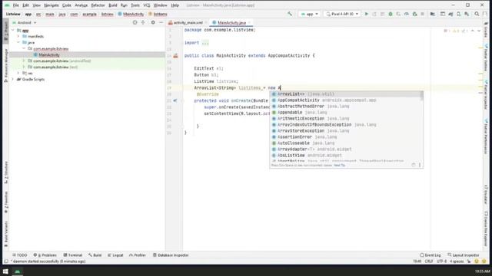This screenshot has height=276, width=492.
Task: Open the run configuration app dropdown
Action: (x=309, y=14)
